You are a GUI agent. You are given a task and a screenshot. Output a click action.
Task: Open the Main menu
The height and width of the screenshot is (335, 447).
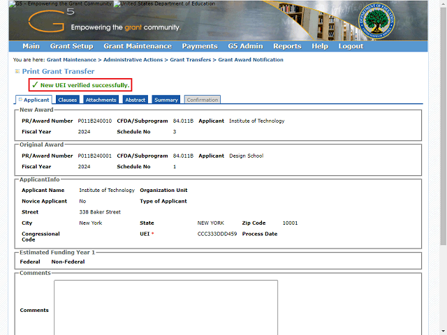[x=31, y=46]
